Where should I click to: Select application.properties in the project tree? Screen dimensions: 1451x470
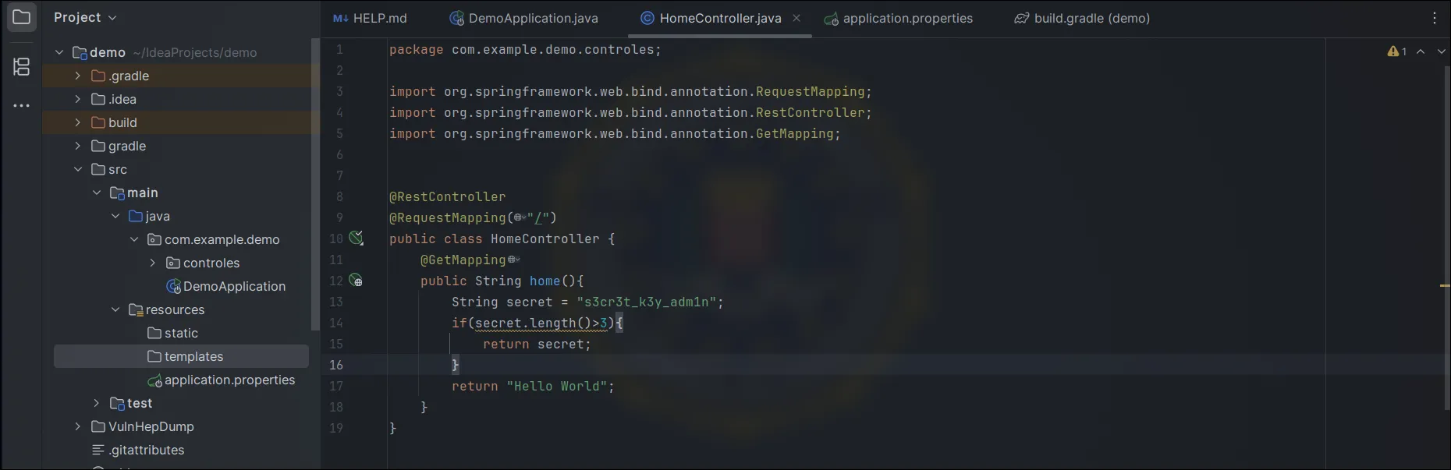229,380
